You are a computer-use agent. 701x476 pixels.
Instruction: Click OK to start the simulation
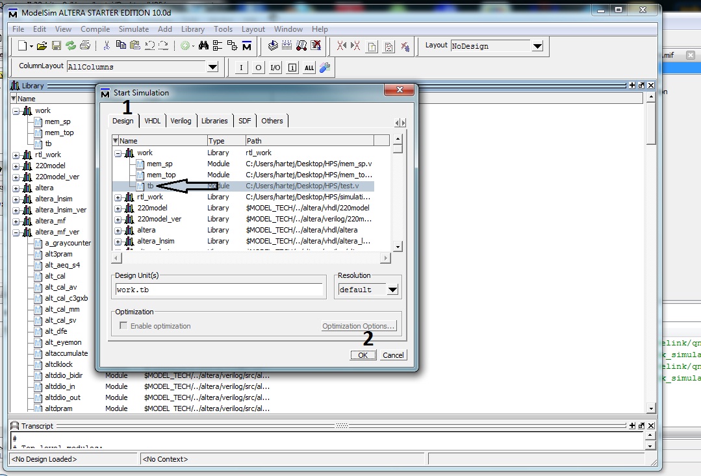(363, 355)
